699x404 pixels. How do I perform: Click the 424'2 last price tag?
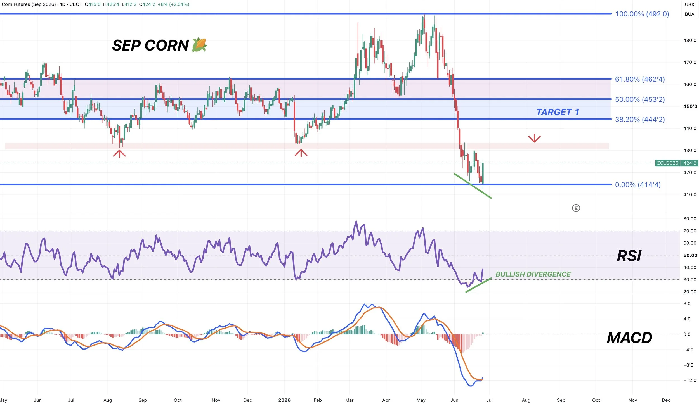[689, 163]
